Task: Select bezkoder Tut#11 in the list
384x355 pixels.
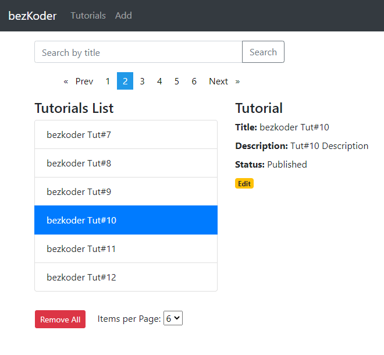Action: click(x=126, y=248)
